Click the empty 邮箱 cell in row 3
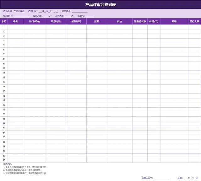 tap(174, 36)
